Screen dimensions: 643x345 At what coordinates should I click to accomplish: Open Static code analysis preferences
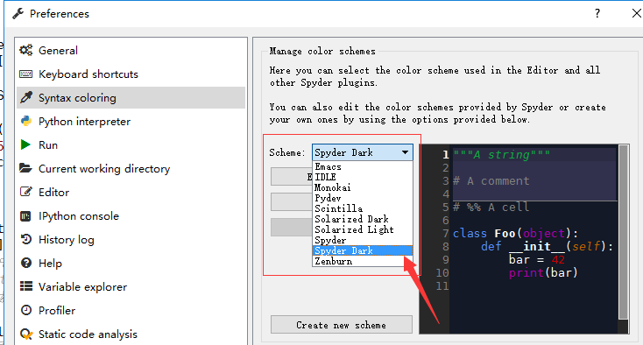tap(131, 334)
